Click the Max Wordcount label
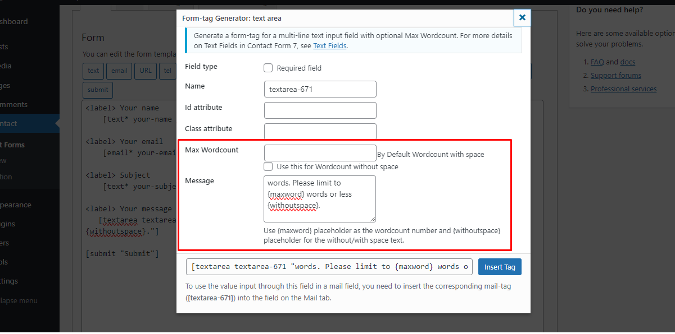 coord(212,150)
